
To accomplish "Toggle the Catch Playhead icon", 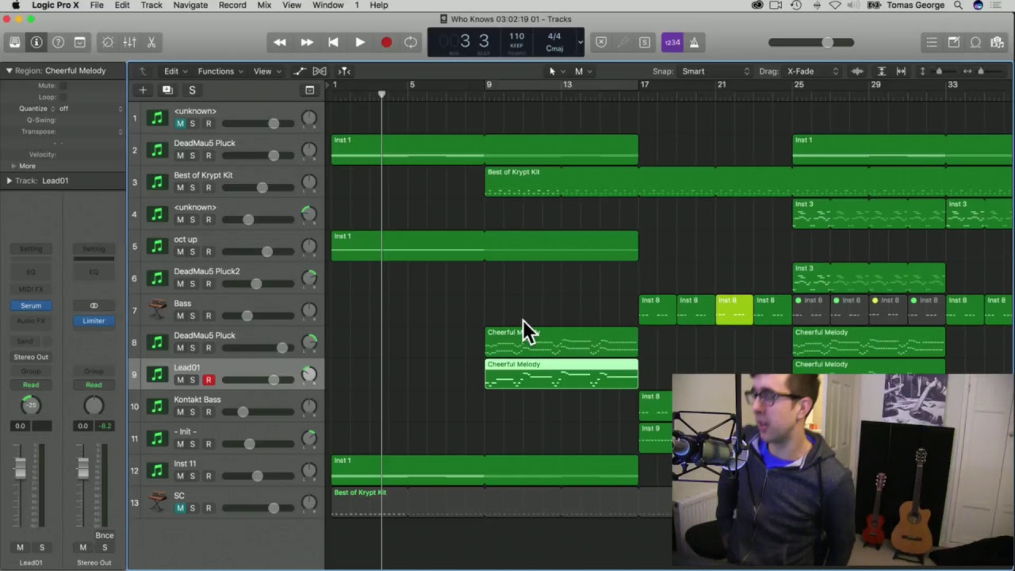I will (344, 71).
